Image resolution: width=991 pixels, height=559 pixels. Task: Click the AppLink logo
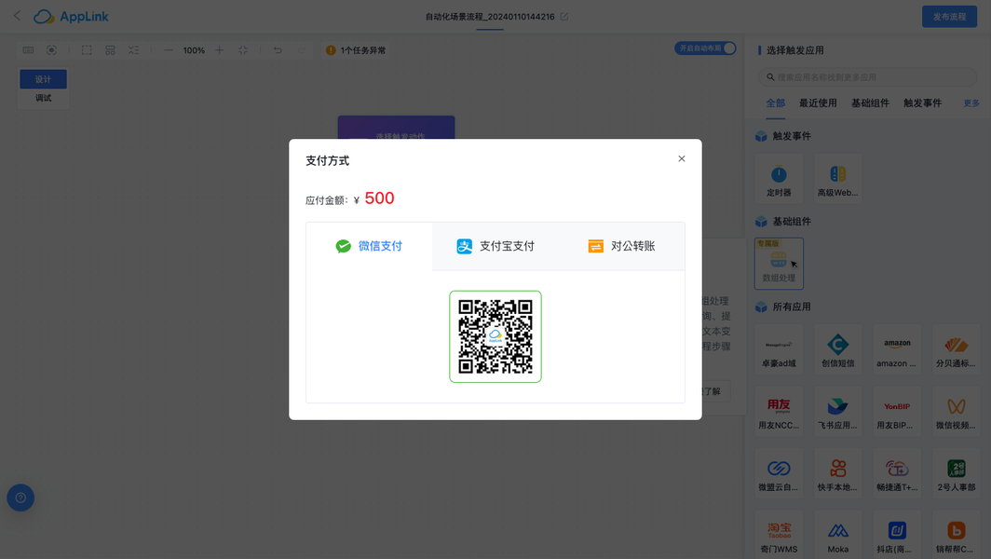pos(71,17)
